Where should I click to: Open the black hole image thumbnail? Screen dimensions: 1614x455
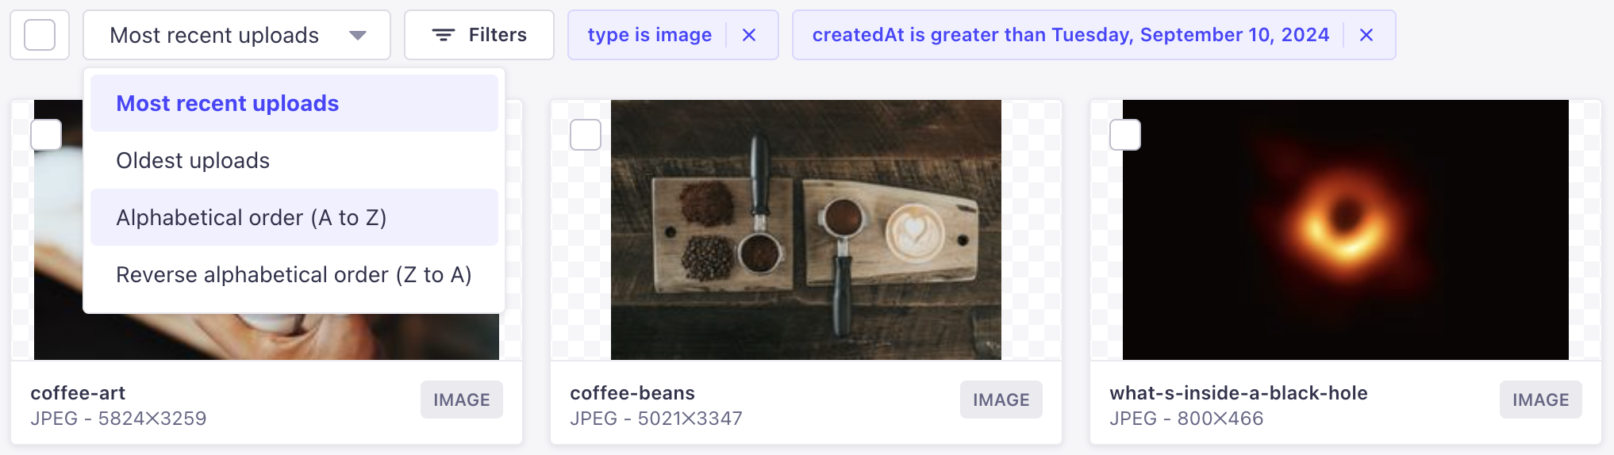click(x=1346, y=230)
